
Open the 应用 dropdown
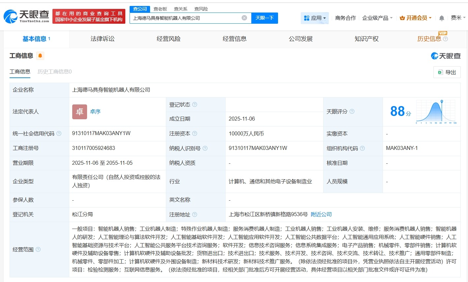point(314,18)
